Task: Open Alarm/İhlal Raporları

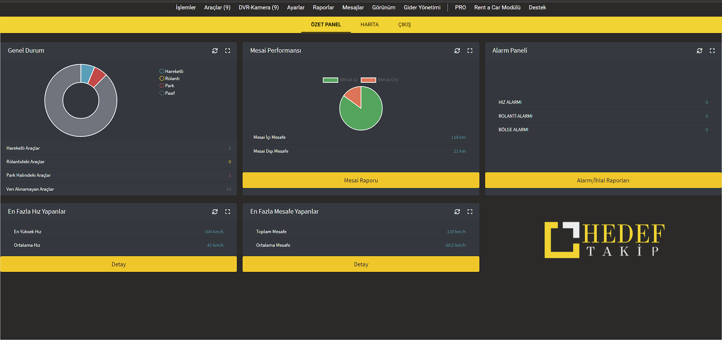Action: pos(603,180)
